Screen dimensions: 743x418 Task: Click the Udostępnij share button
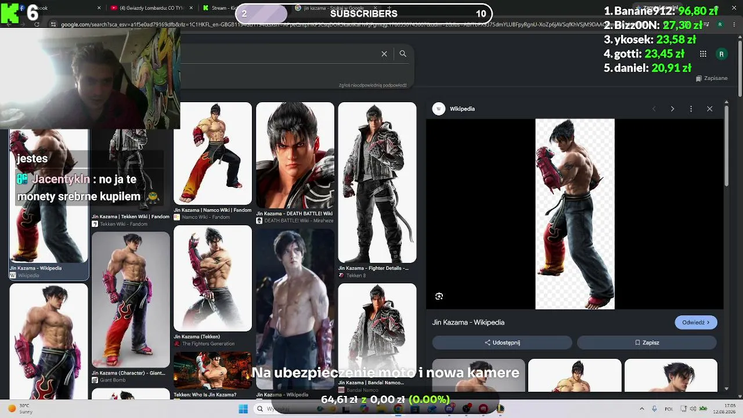click(502, 343)
